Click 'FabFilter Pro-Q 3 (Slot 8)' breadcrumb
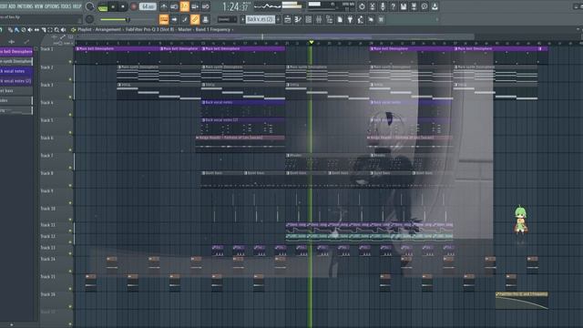This screenshot has height=328, width=583. tap(149, 30)
